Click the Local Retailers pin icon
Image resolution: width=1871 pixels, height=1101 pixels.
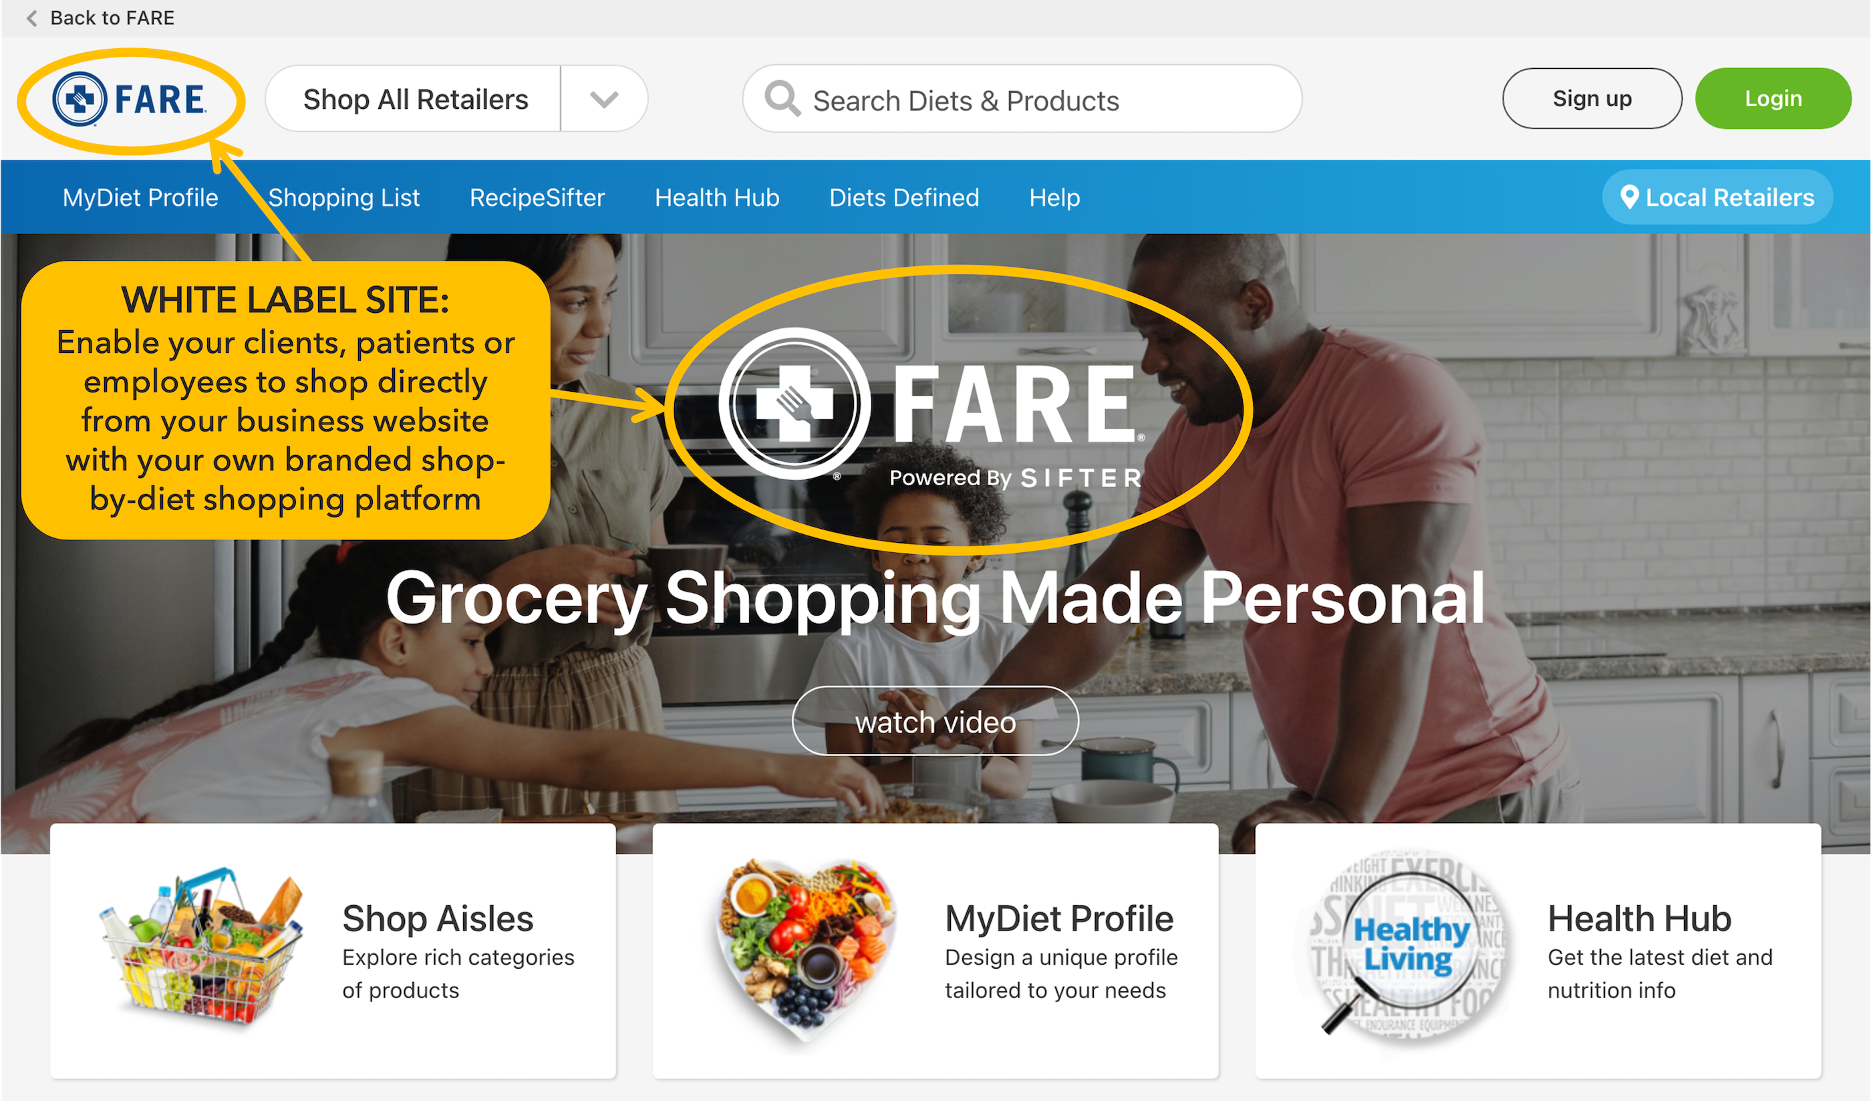[x=1629, y=198]
